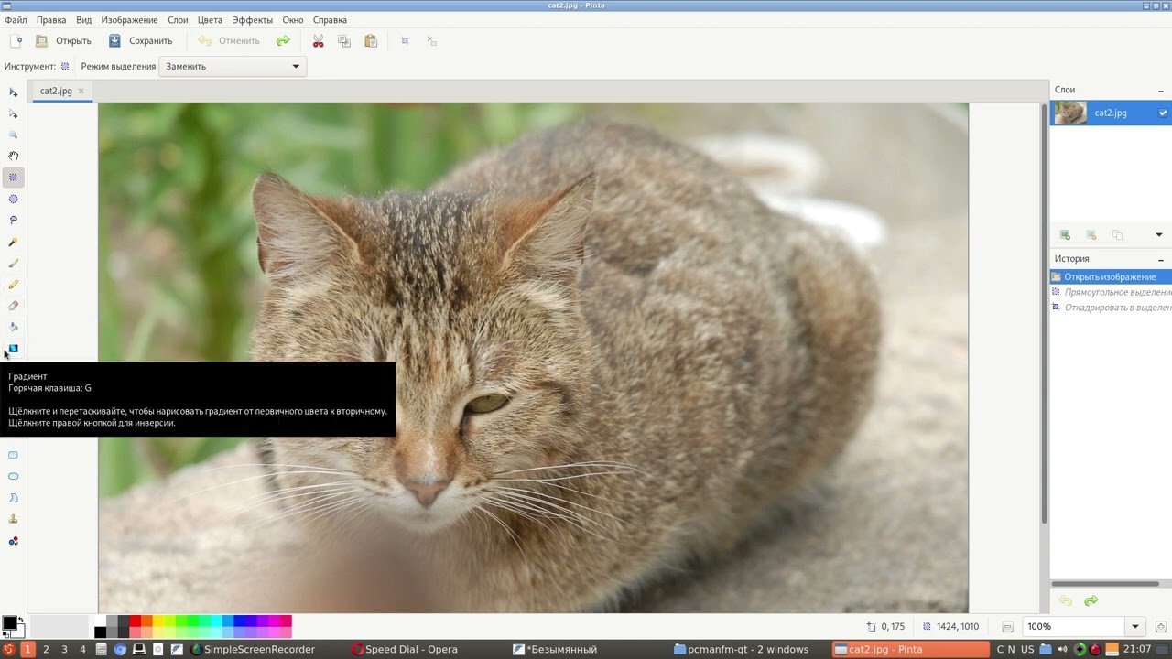1172x659 pixels.
Task: Click the primary black color swatch
Action: pyautogui.click(x=9, y=623)
